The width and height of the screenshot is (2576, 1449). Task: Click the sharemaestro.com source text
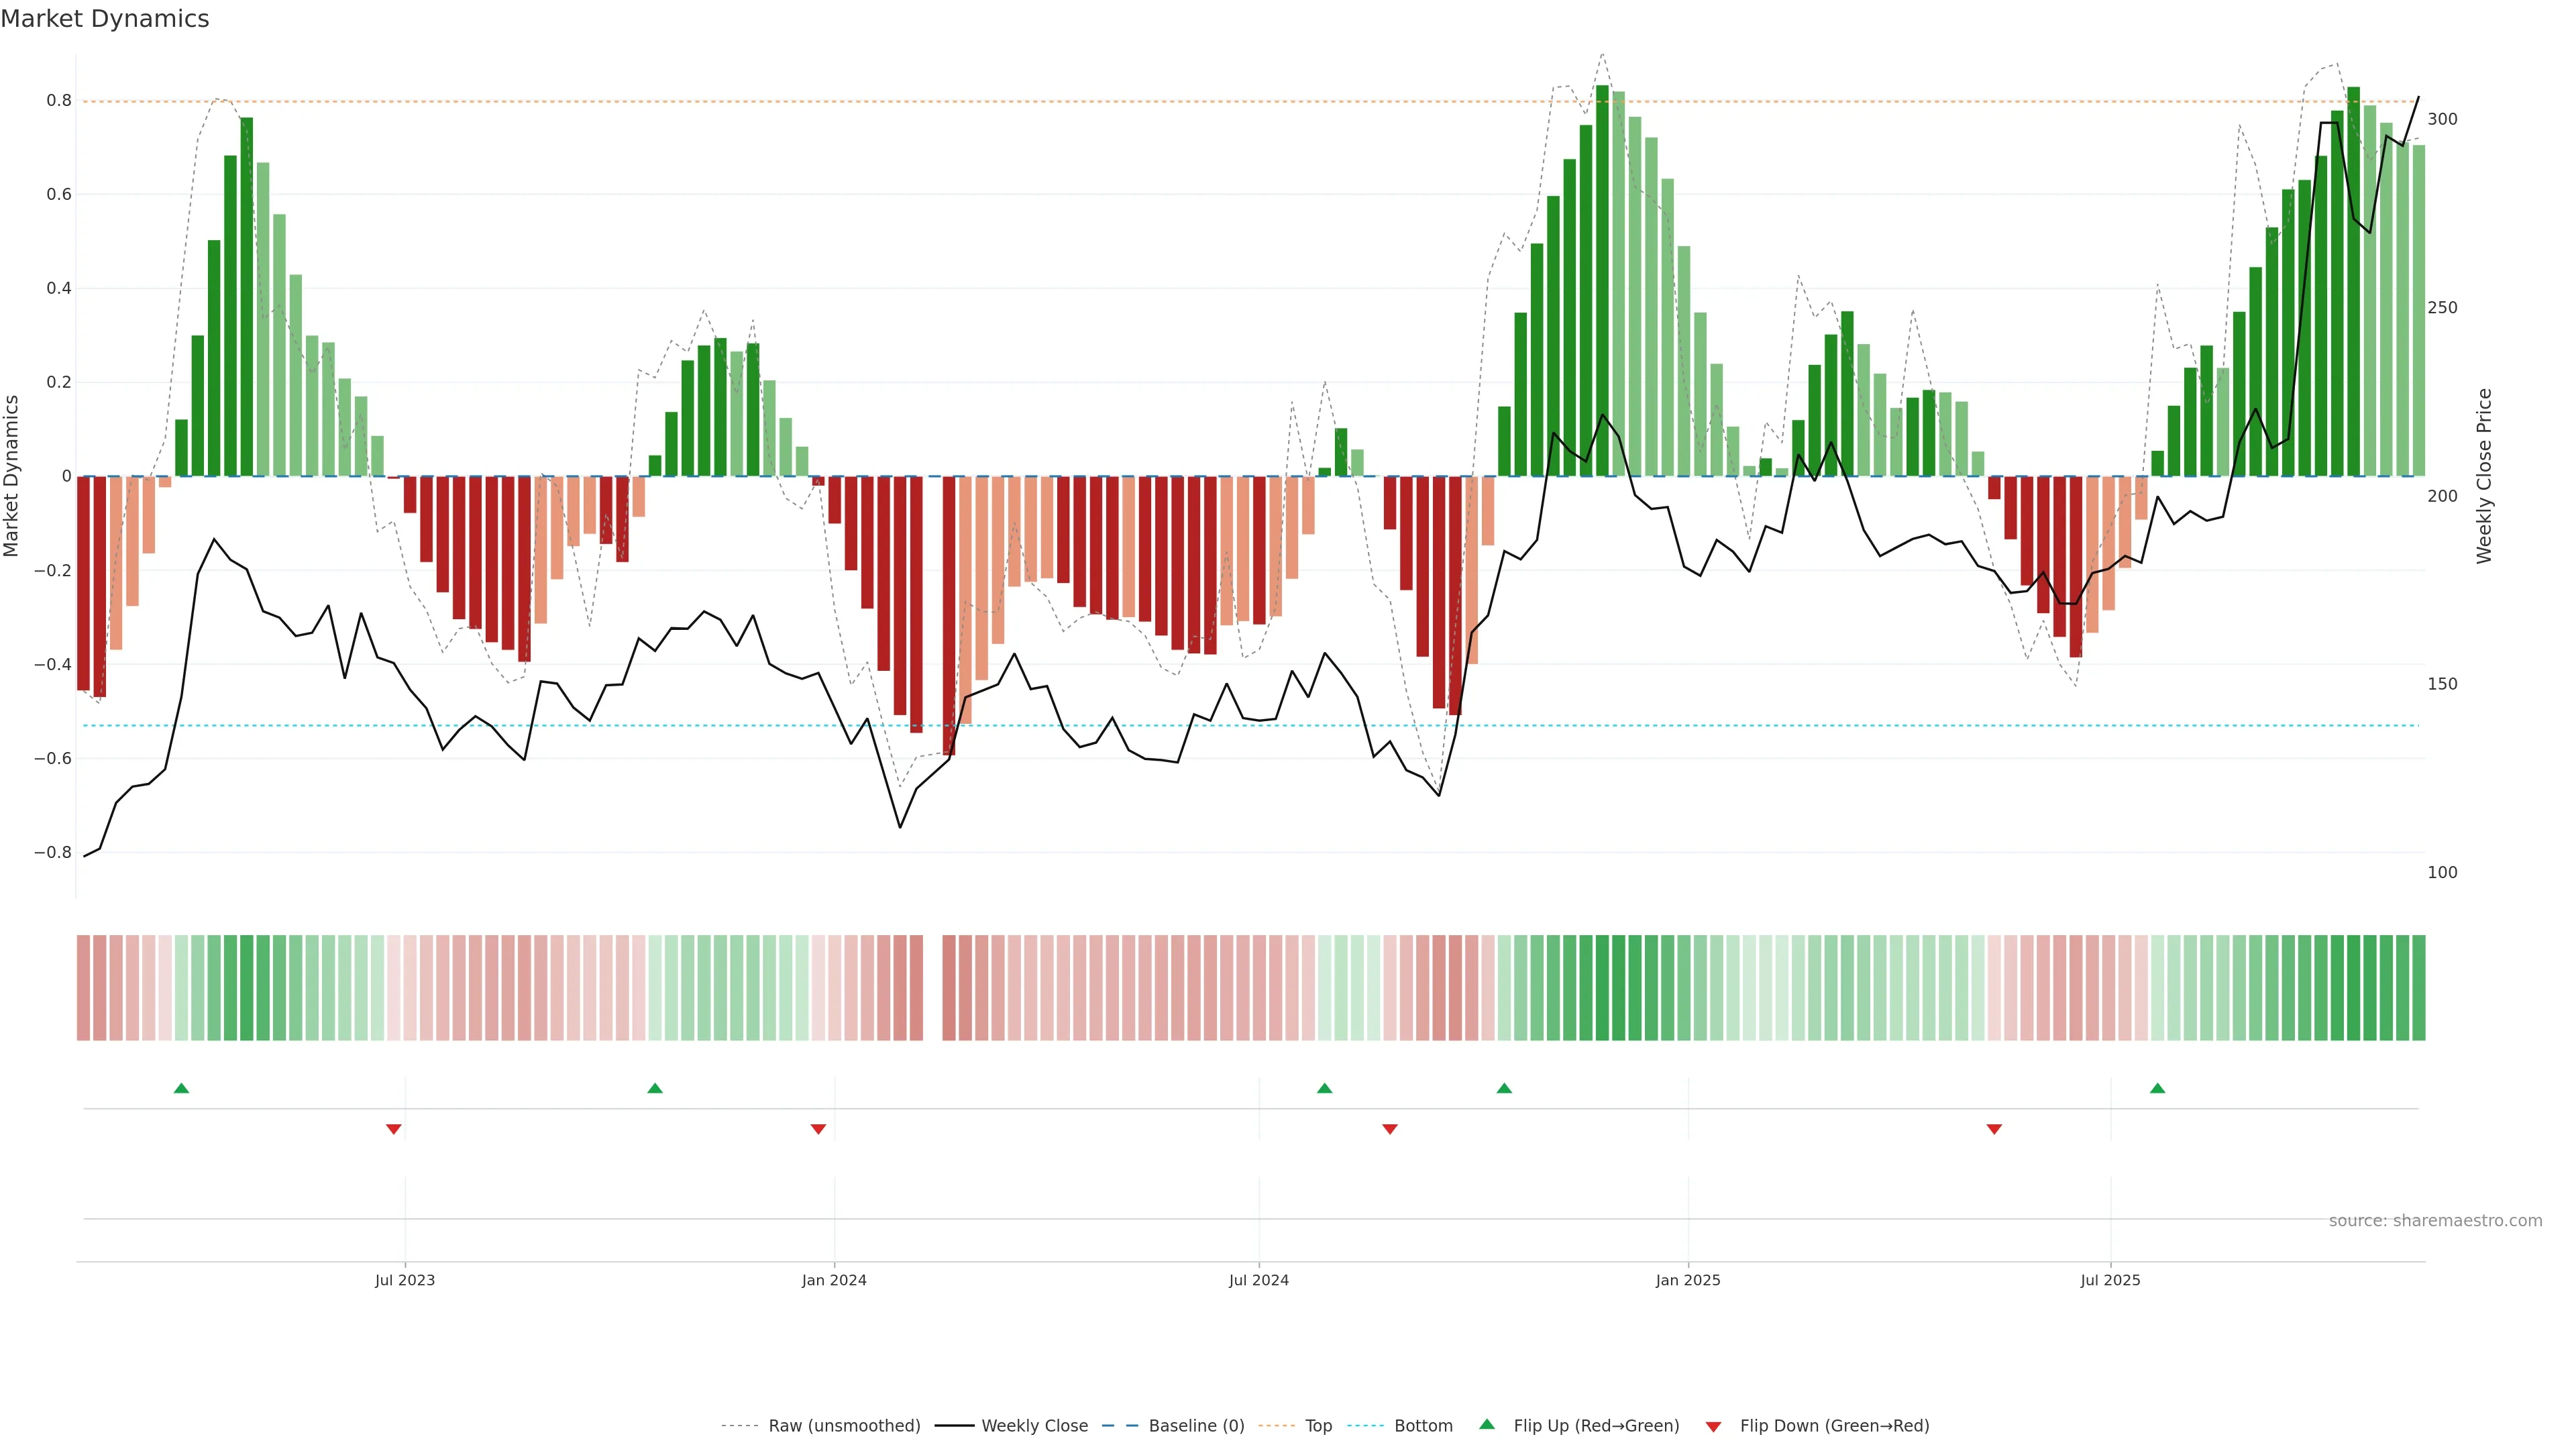pyautogui.click(x=2435, y=1220)
